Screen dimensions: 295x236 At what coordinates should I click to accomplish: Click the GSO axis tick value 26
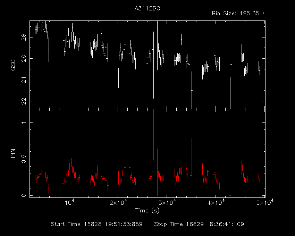click(24, 59)
